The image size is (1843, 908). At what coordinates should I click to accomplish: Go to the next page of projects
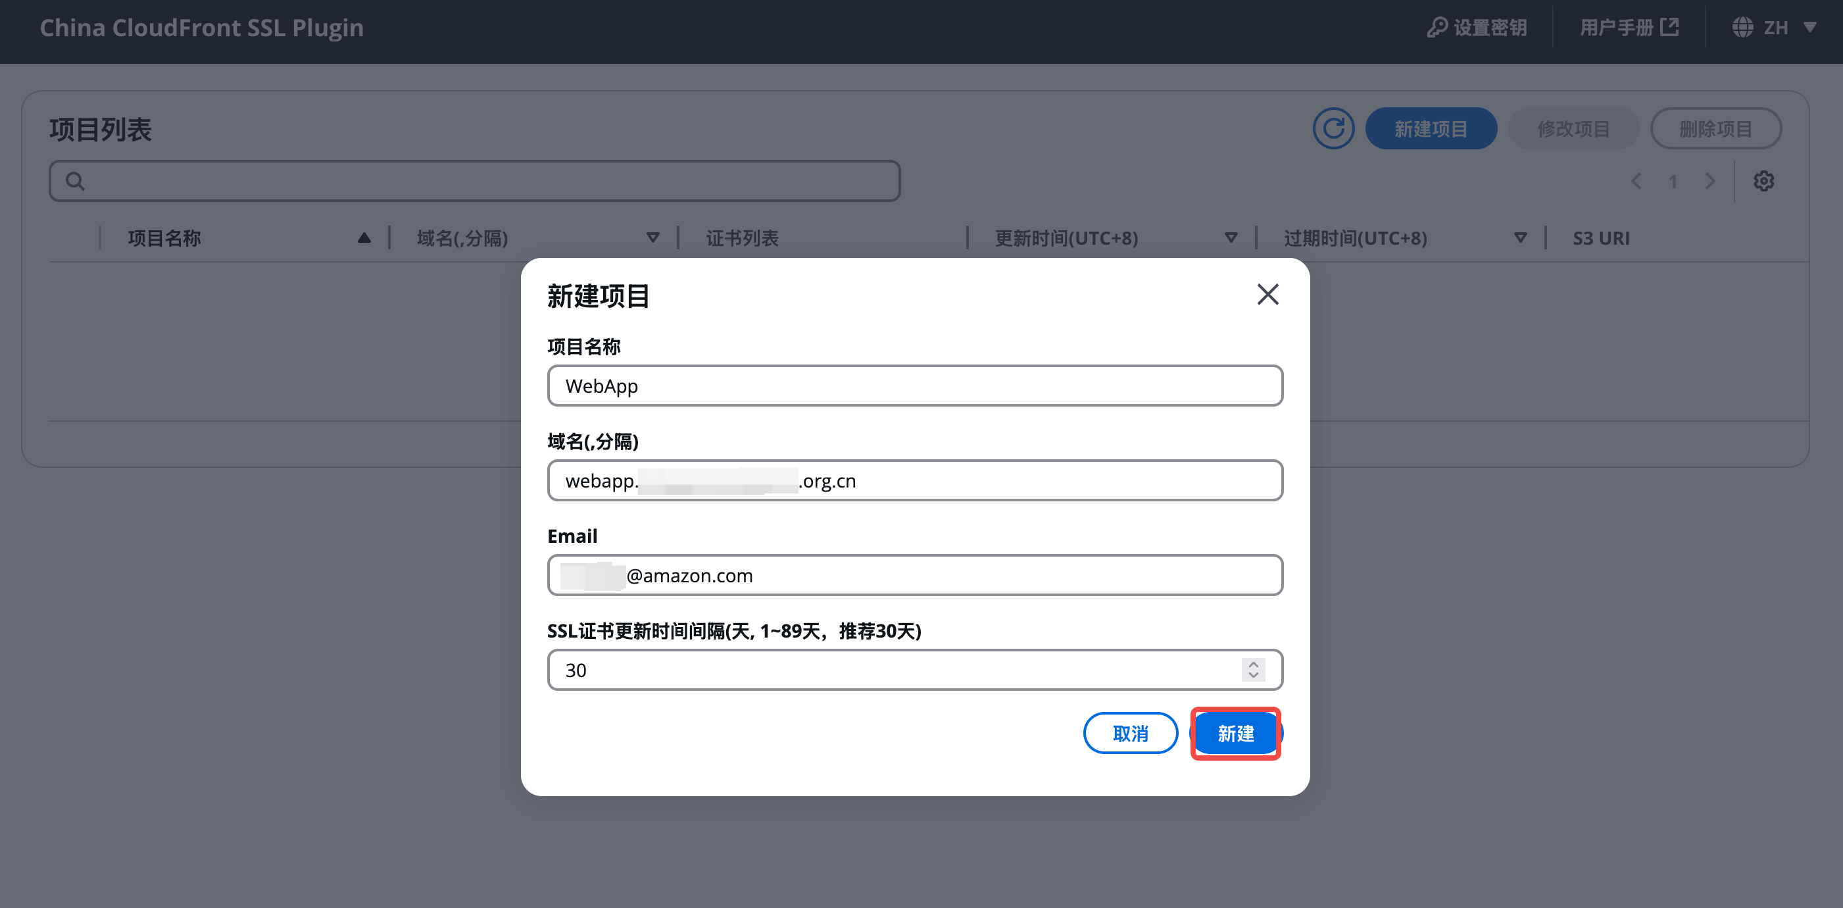(1710, 181)
